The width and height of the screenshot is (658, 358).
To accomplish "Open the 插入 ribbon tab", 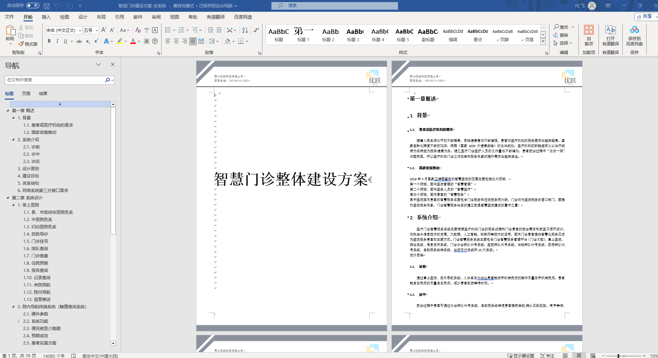I will [46, 17].
